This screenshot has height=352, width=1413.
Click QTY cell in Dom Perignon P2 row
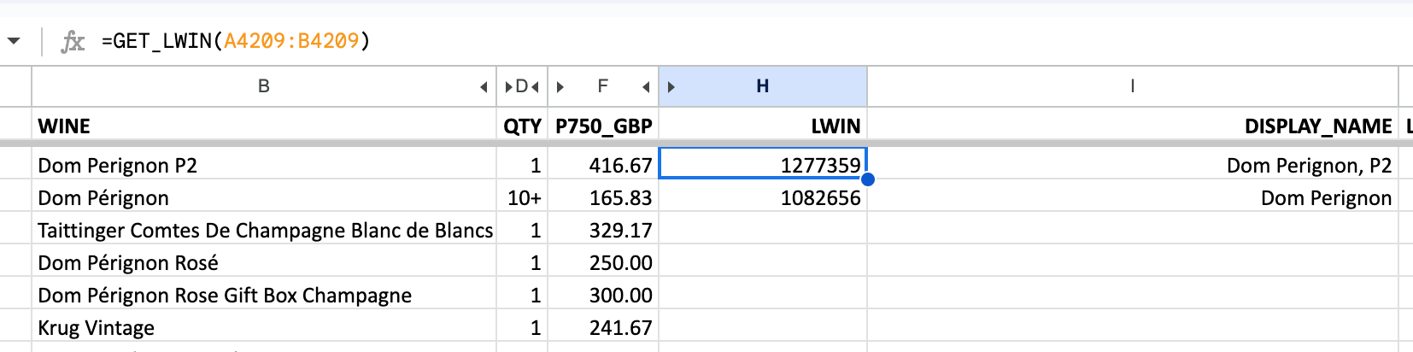pyautogui.click(x=522, y=165)
